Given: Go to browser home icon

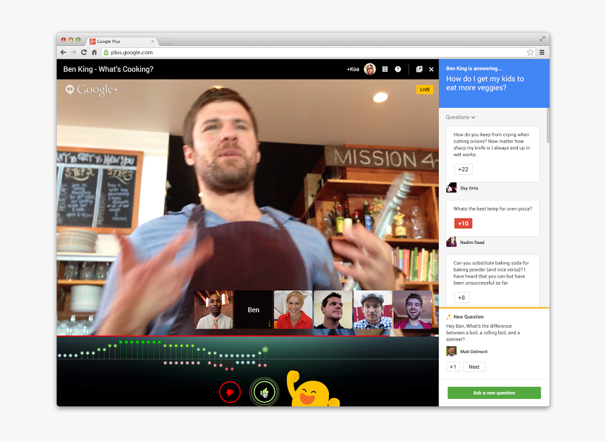Looking at the screenshot, I should [94, 52].
